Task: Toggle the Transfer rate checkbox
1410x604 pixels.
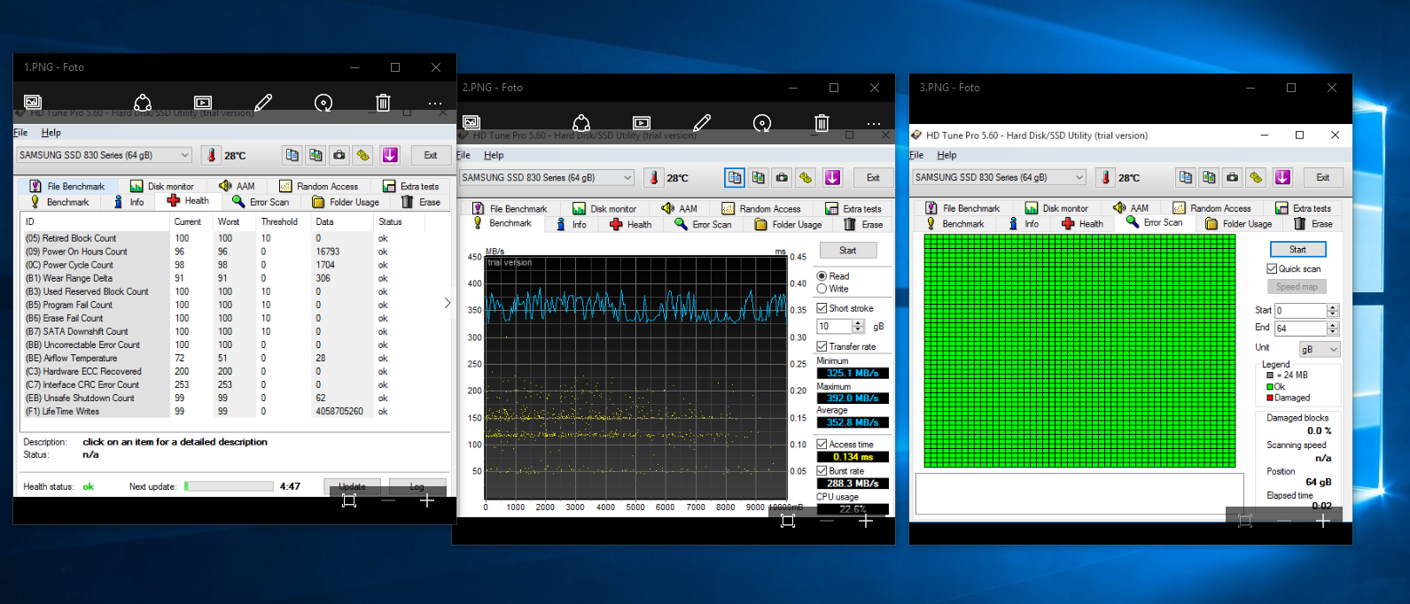Action: tap(822, 346)
